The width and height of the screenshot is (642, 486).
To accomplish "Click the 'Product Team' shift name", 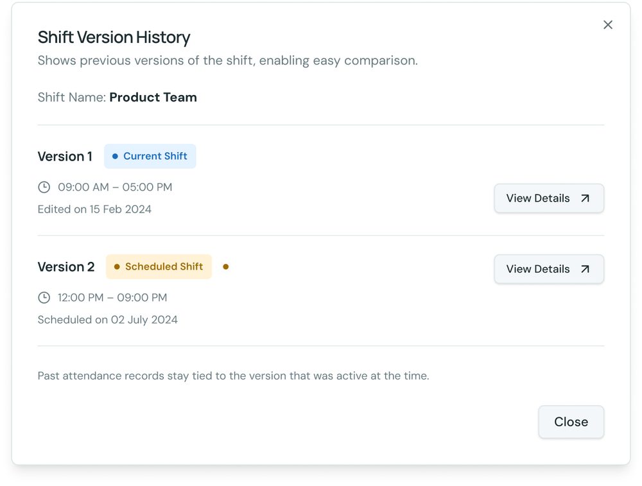I will click(153, 98).
